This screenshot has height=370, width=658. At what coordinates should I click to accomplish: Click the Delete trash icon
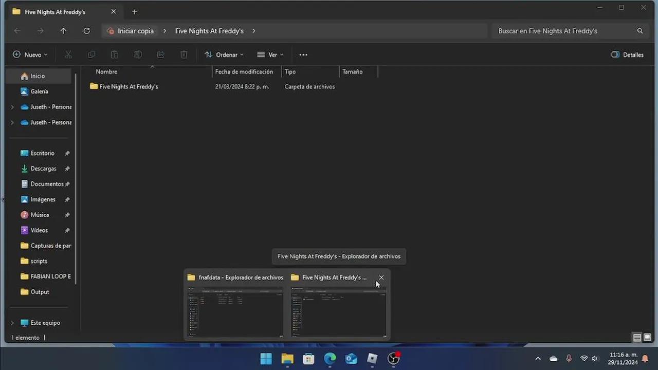184,54
